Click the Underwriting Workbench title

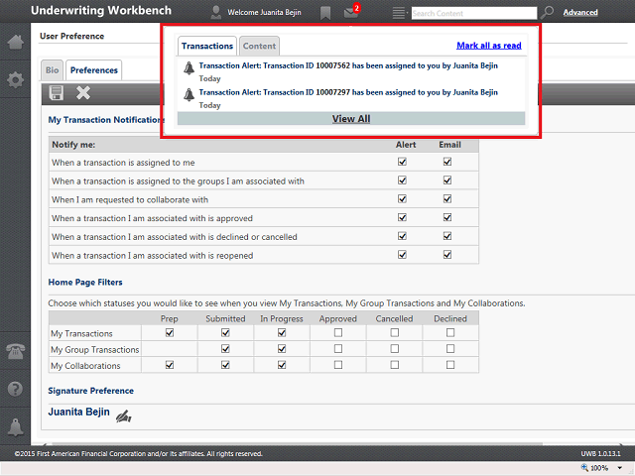(x=101, y=11)
